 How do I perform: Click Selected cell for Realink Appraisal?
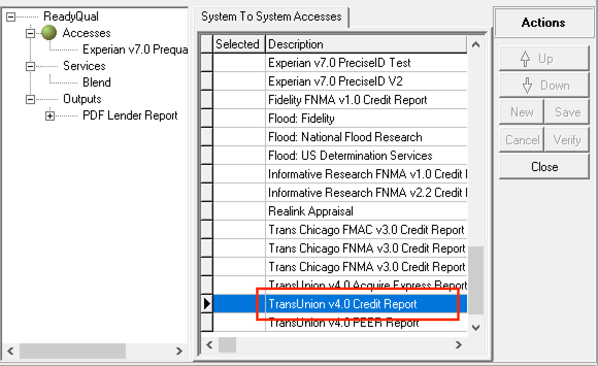(239, 211)
